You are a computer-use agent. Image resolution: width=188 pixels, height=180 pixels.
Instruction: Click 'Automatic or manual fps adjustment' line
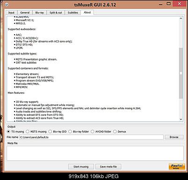tap(45, 105)
